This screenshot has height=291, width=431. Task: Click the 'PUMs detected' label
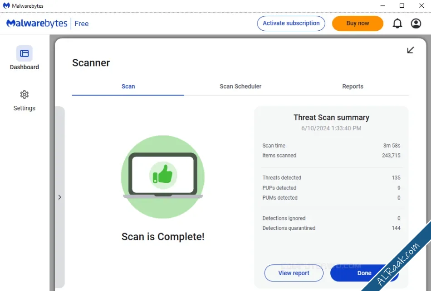[x=280, y=198]
